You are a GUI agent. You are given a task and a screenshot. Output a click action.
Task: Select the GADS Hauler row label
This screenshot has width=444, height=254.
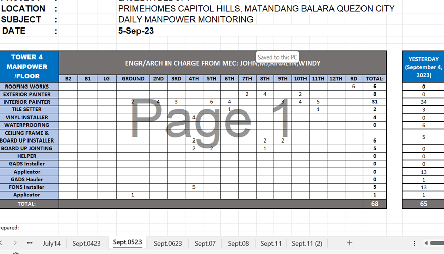[x=29, y=179]
